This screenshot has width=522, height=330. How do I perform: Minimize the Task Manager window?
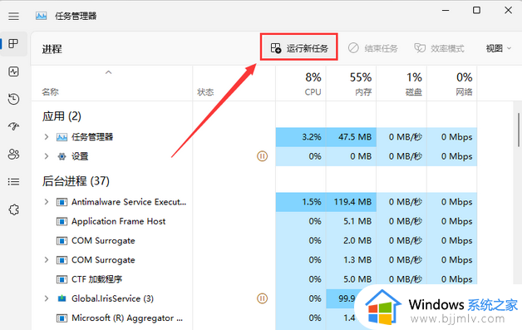pos(446,10)
